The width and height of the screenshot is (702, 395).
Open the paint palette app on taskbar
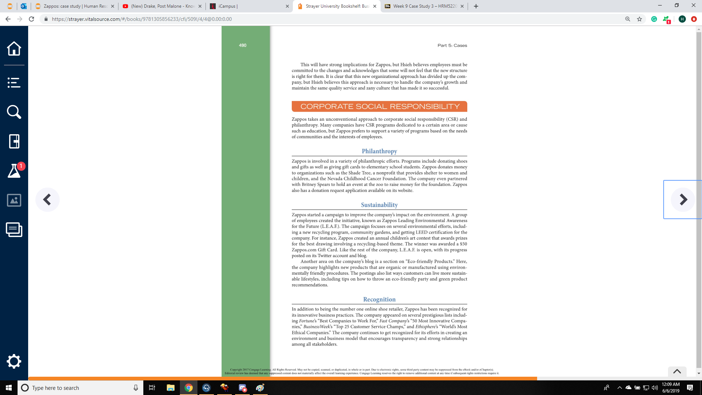[260, 388]
